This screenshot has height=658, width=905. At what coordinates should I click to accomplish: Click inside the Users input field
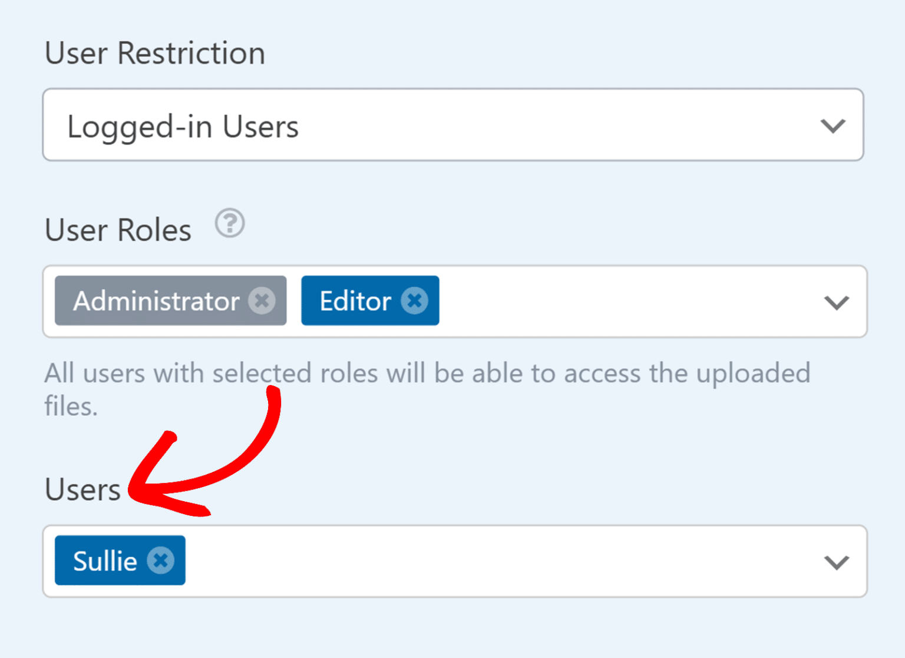pos(471,560)
